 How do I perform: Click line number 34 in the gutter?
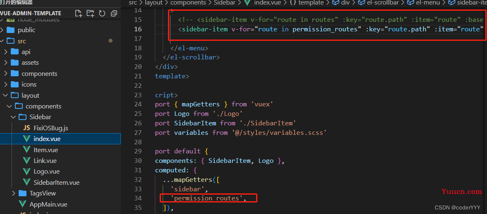point(138,198)
